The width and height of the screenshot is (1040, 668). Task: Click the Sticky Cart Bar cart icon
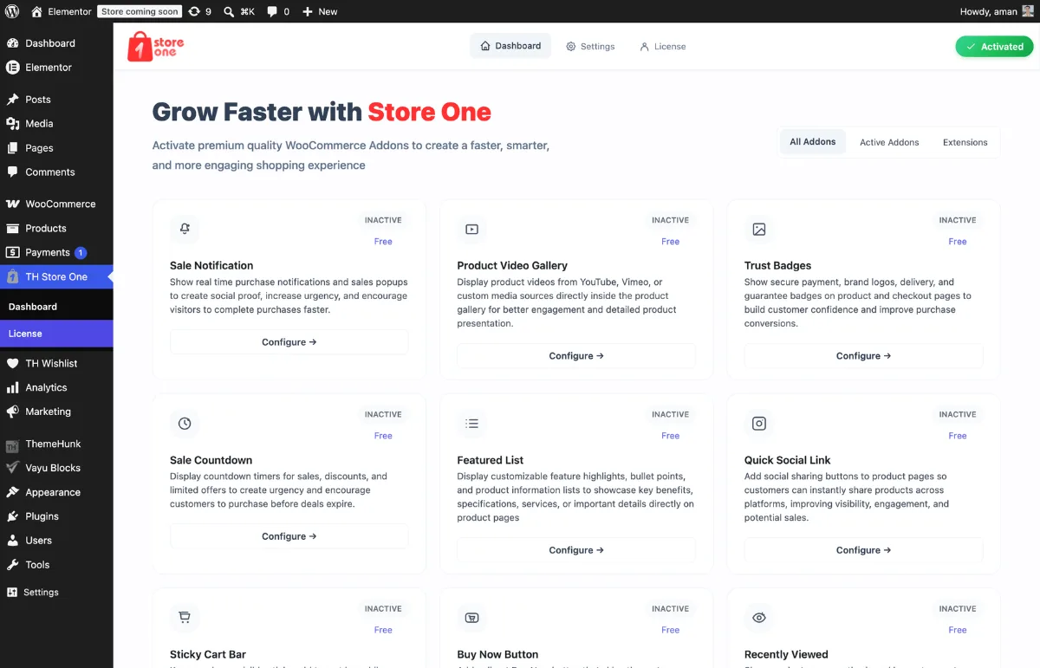coord(185,618)
